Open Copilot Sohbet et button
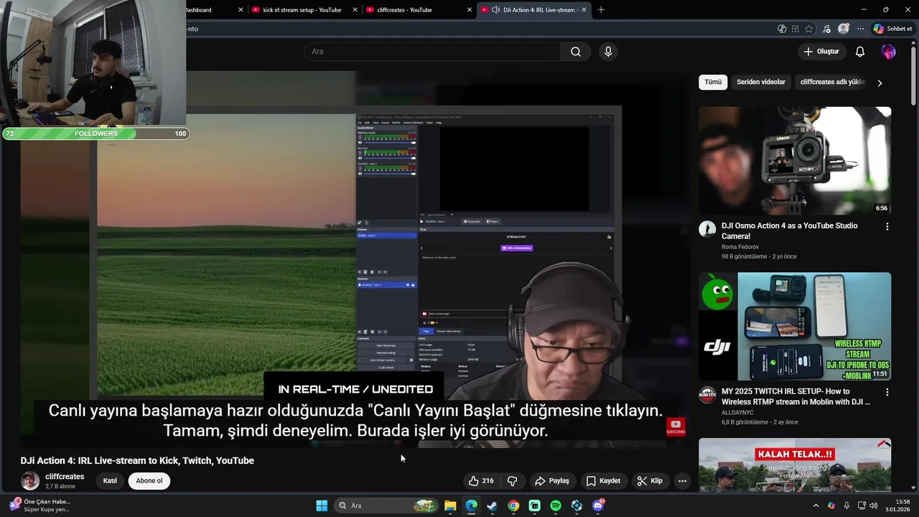 892,29
